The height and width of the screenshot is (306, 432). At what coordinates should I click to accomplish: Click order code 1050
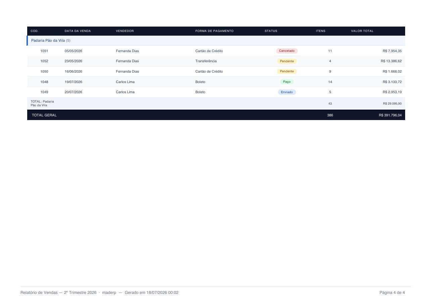(x=44, y=72)
